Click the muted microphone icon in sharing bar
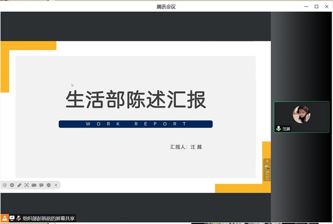Screen dimensions: 333x224 (x=19, y=218)
